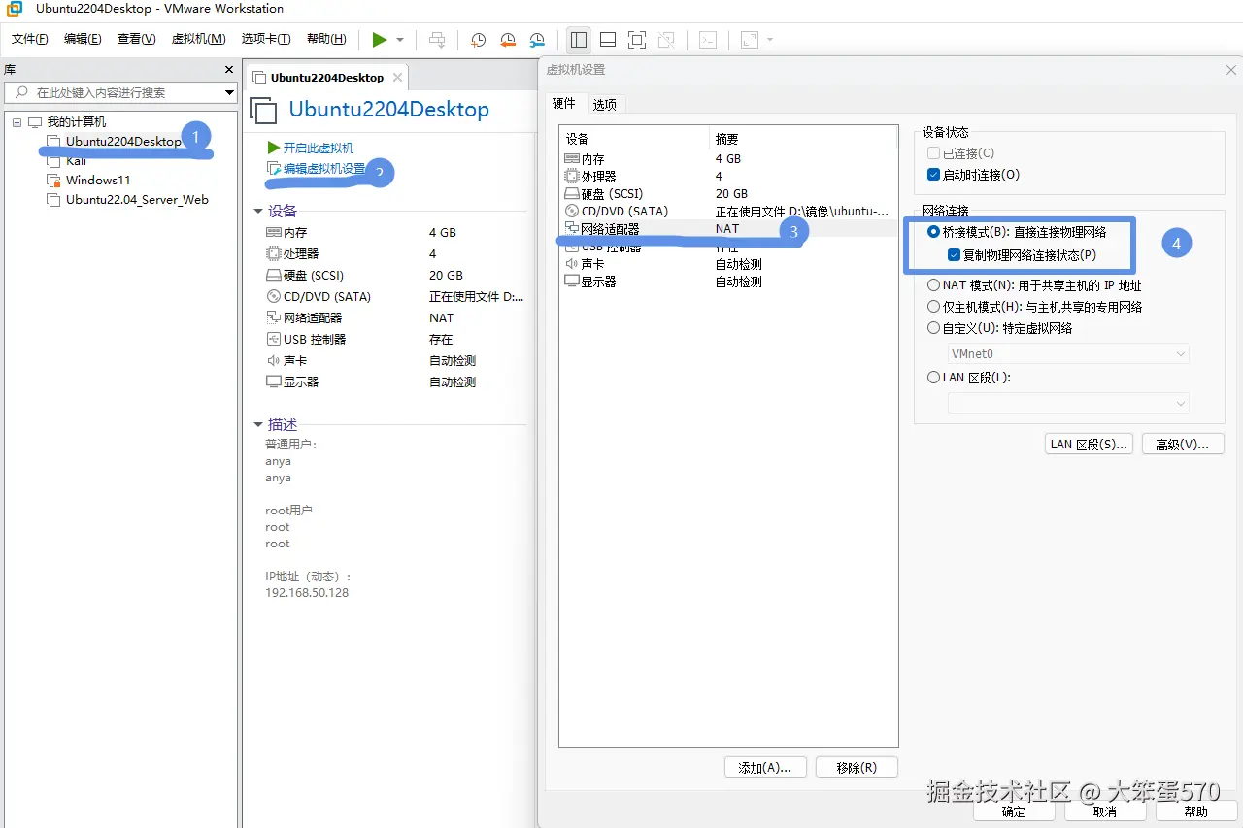Select the NAT 模式(N) radio button

click(934, 285)
